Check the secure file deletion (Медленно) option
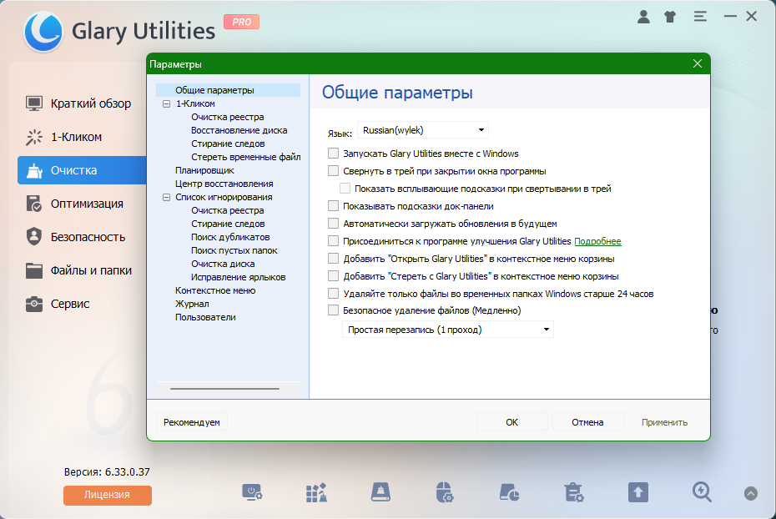Screen dimensions: 776x519 click(334, 311)
